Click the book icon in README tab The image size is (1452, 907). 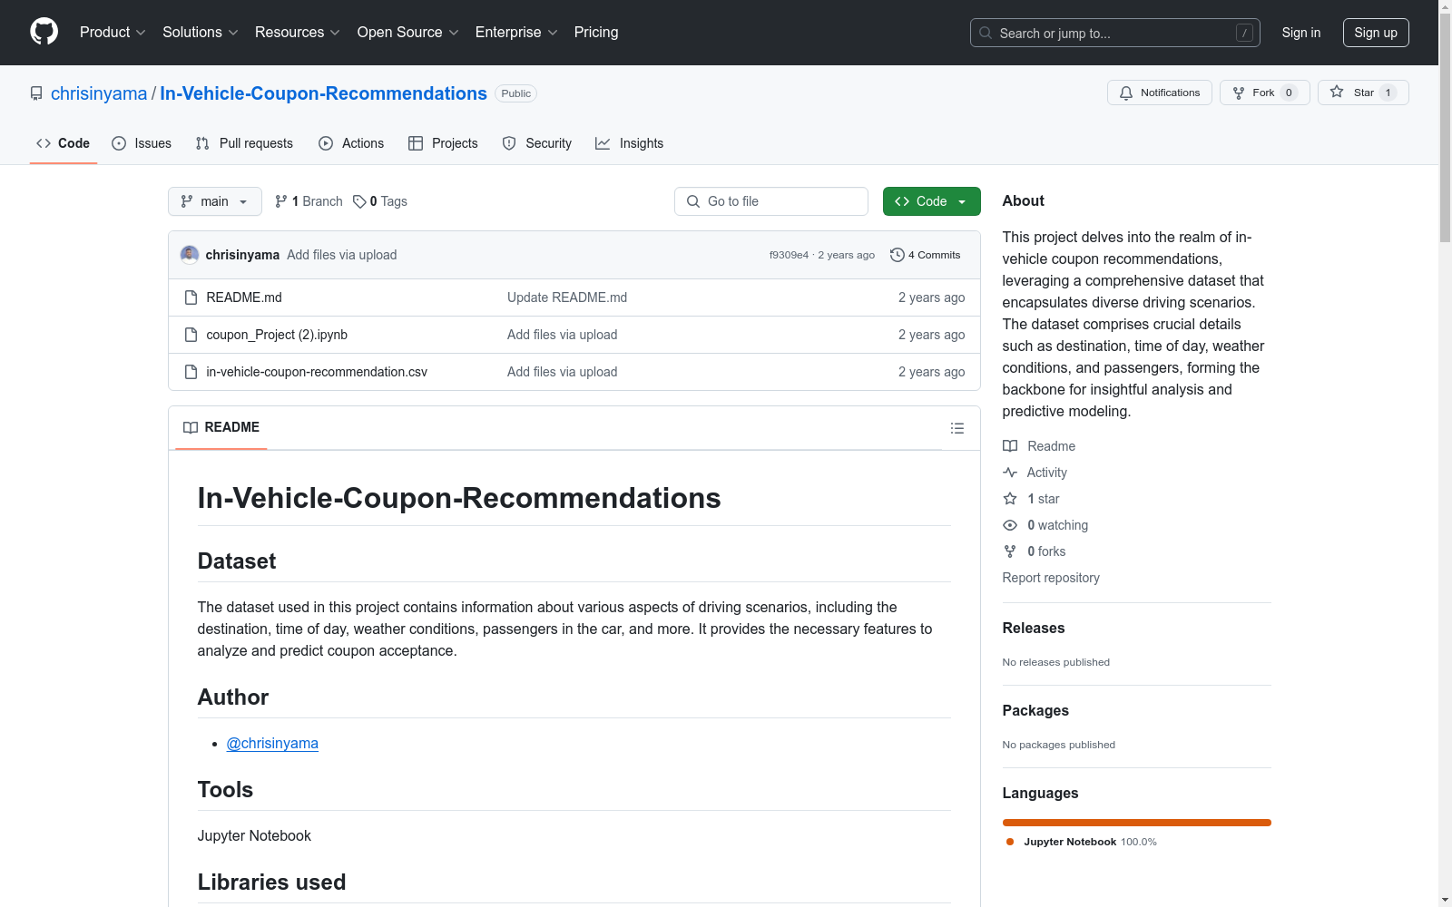pos(191,427)
